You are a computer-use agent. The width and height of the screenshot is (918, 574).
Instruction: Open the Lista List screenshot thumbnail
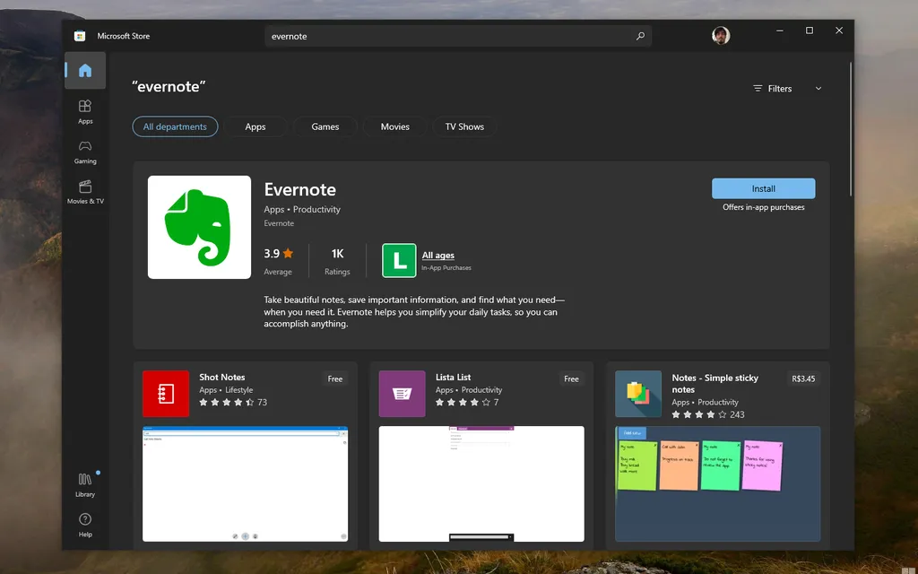pyautogui.click(x=481, y=483)
